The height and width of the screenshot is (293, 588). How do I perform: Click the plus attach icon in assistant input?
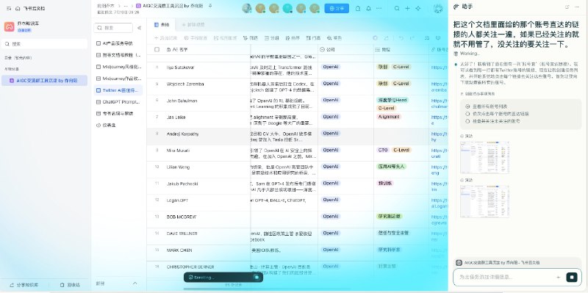coord(559,278)
